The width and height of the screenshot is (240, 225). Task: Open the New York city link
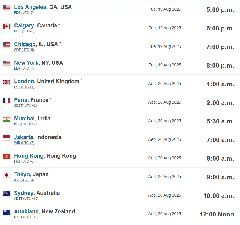coord(26,63)
